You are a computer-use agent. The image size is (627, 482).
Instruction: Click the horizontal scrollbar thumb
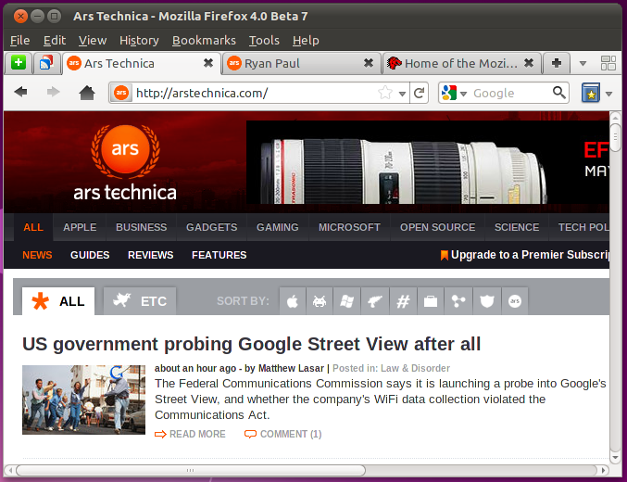(x=191, y=470)
